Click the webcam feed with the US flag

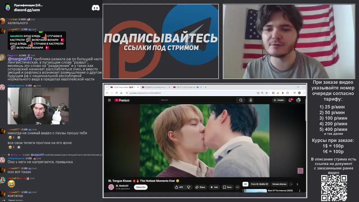click(289, 41)
